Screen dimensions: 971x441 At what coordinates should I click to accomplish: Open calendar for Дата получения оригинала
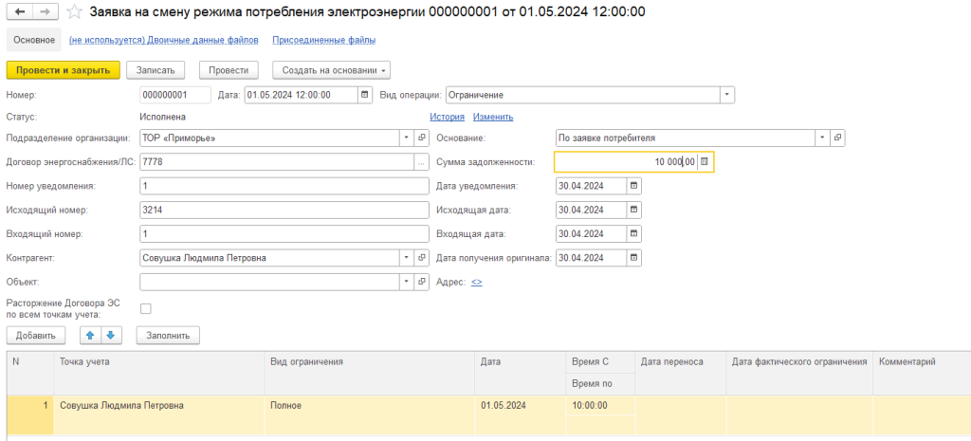point(634,257)
